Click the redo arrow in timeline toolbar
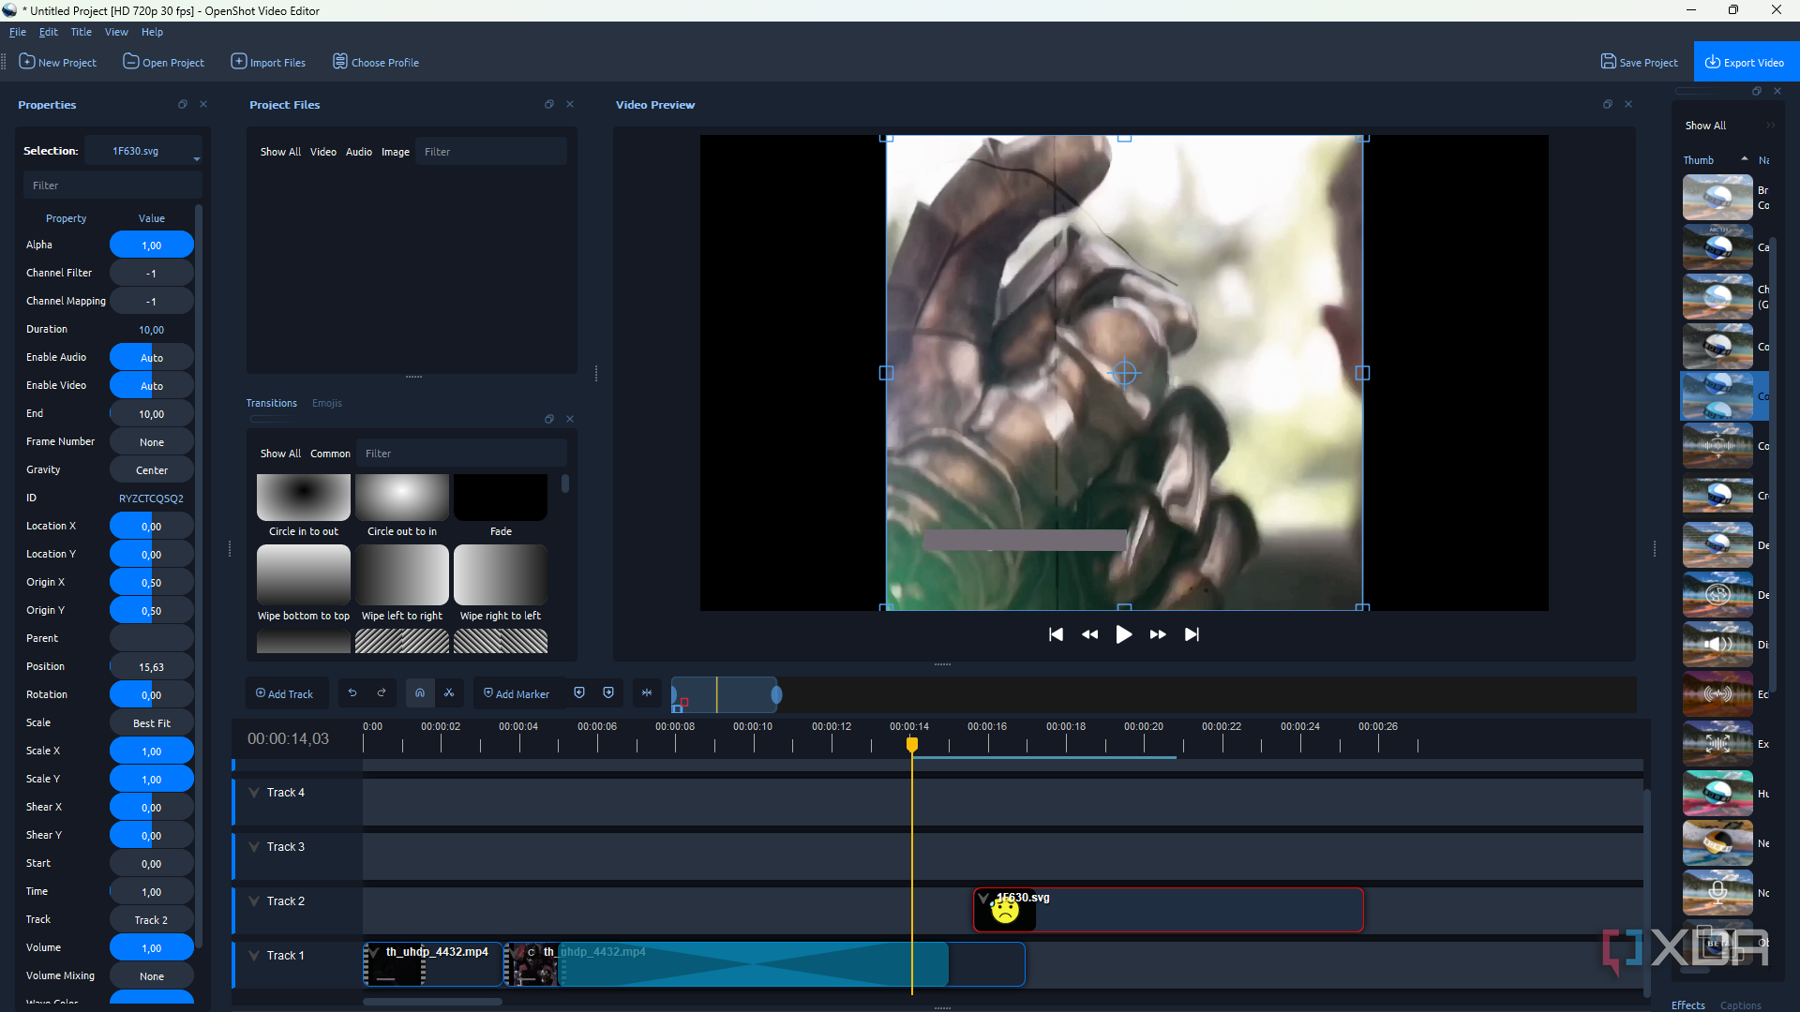Image resolution: width=1800 pixels, height=1012 pixels. click(382, 693)
